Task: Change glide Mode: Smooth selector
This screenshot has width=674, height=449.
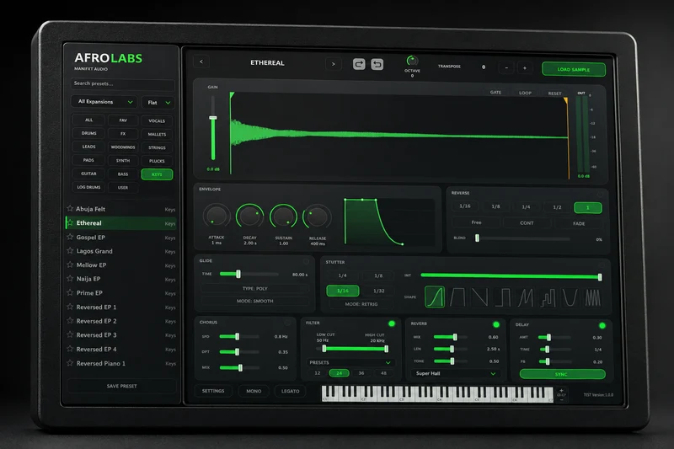Action: [255, 301]
